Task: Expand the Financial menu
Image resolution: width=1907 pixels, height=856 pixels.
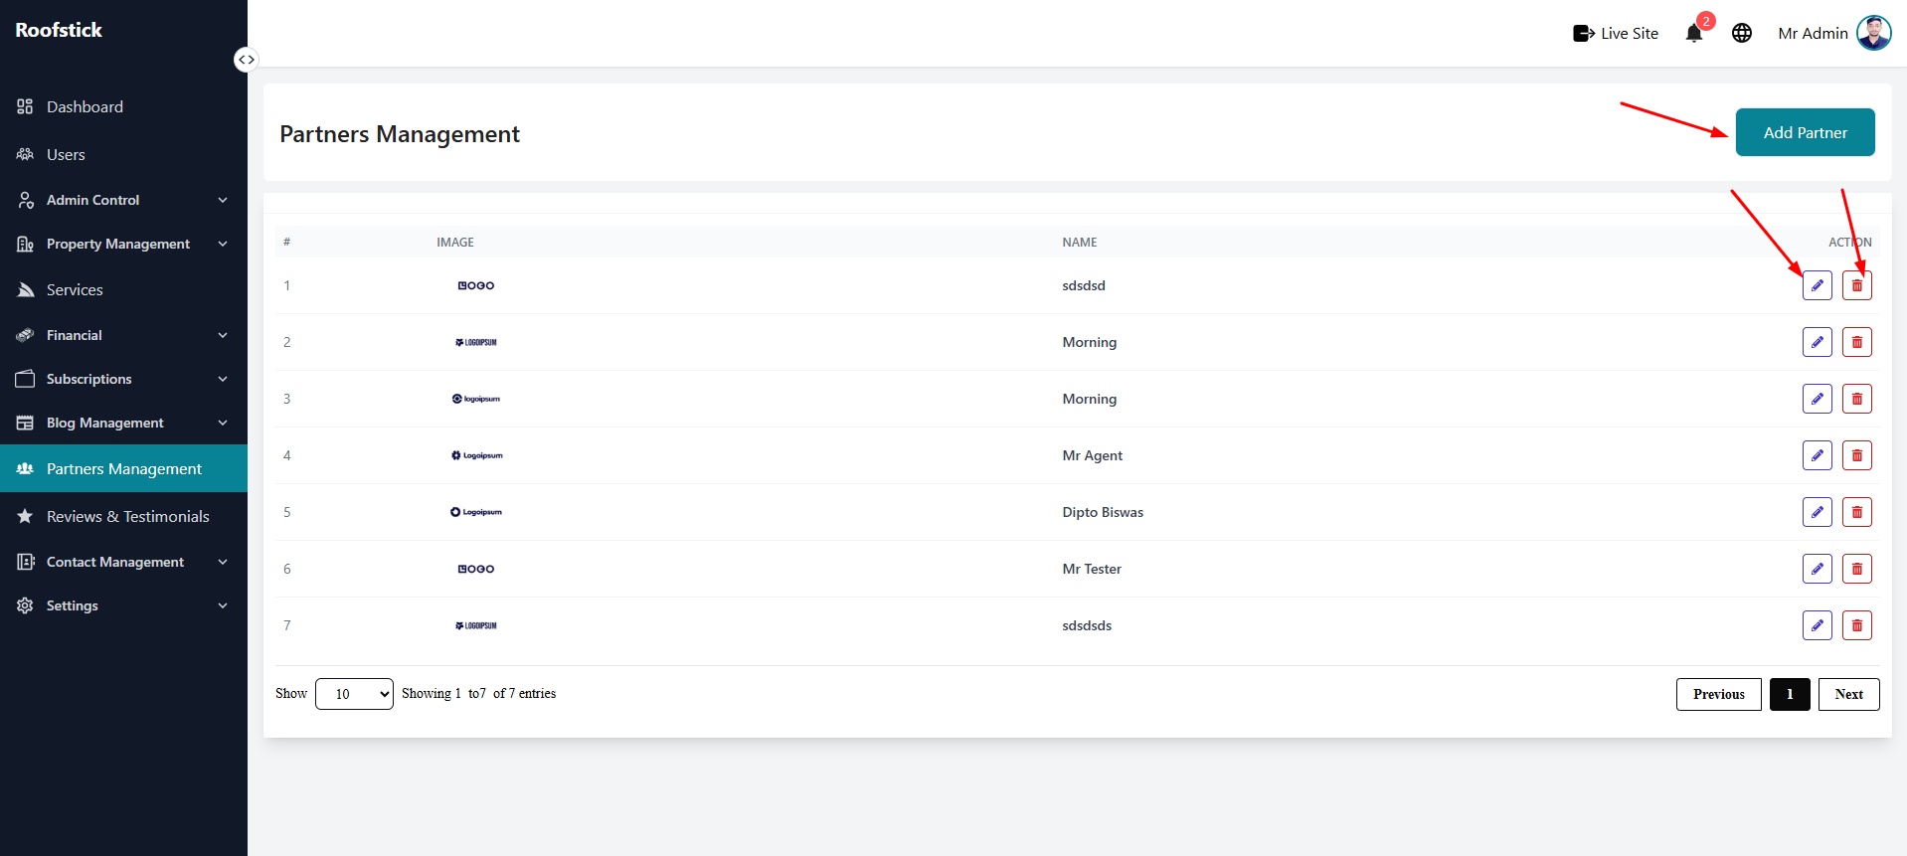Action: pos(123,335)
